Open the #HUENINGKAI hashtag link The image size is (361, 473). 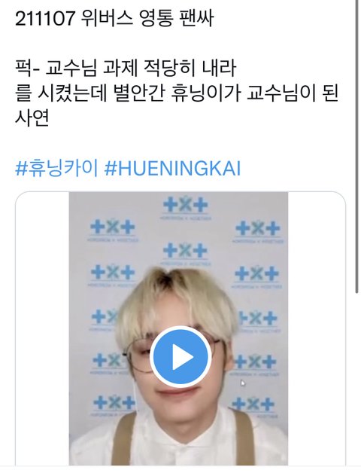coord(172,169)
